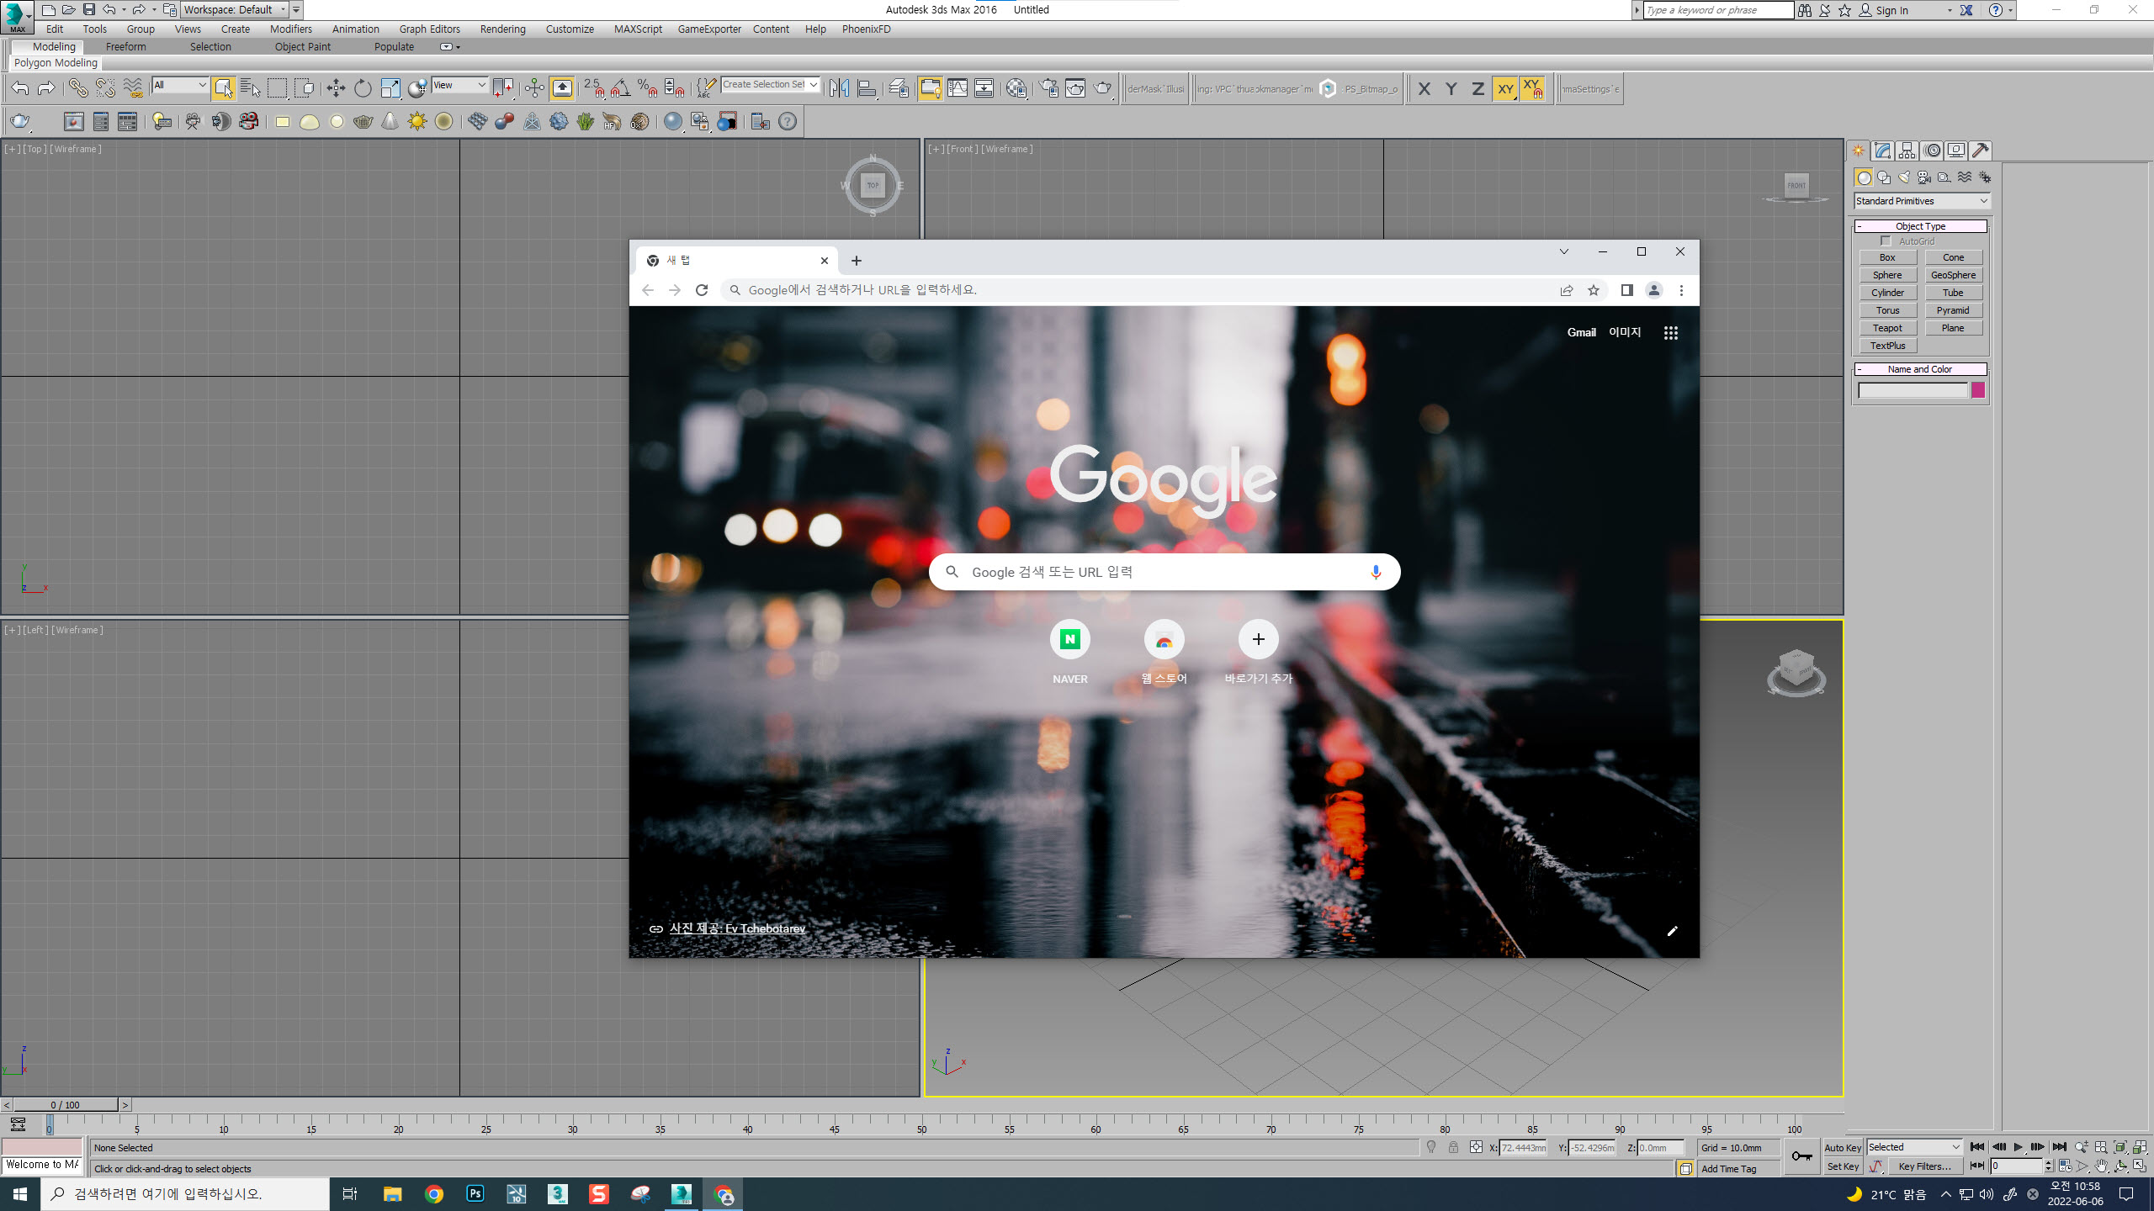Click the Teapot primitive button

point(1887,328)
